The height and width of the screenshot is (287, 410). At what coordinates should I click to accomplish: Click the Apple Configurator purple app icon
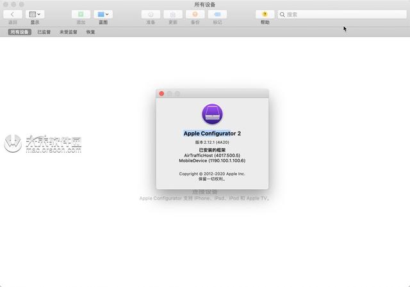212,114
